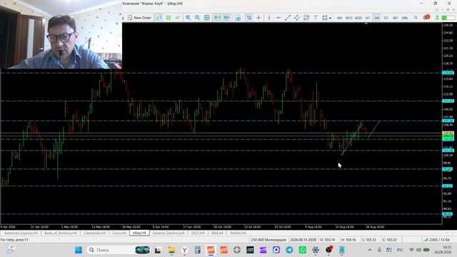
Task: Open Yandex Browser from the taskbar
Action: pyautogui.click(x=184, y=250)
